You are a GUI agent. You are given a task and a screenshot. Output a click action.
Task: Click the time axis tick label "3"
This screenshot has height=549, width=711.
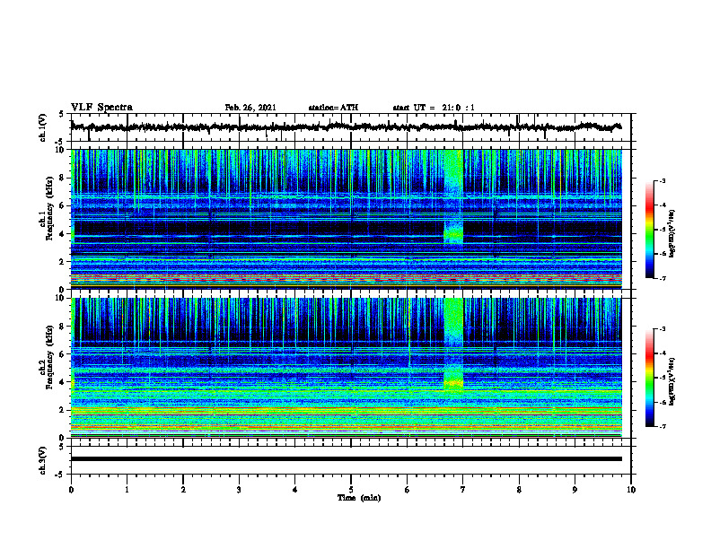[239, 490]
